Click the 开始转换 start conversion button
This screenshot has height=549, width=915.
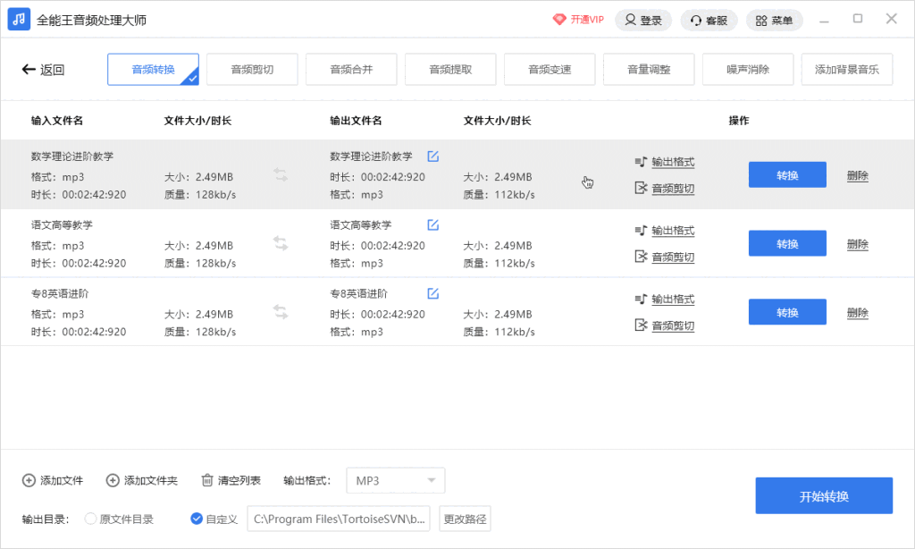pos(823,495)
